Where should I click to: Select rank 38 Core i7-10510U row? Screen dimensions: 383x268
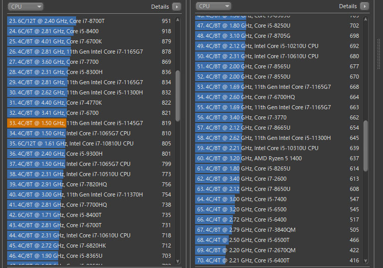[x=89, y=174]
